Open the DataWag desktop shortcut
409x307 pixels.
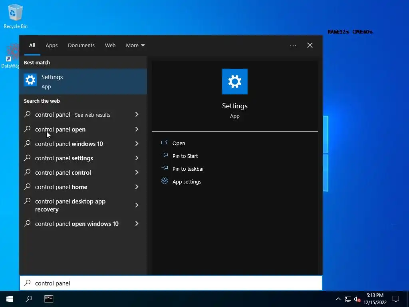[10, 56]
